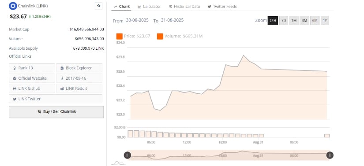Click the clock icon on Historical Data tab
The height and width of the screenshot is (166, 364).
click(x=170, y=7)
